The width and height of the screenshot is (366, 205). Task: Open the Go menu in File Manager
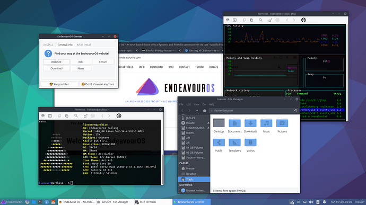[204, 104]
